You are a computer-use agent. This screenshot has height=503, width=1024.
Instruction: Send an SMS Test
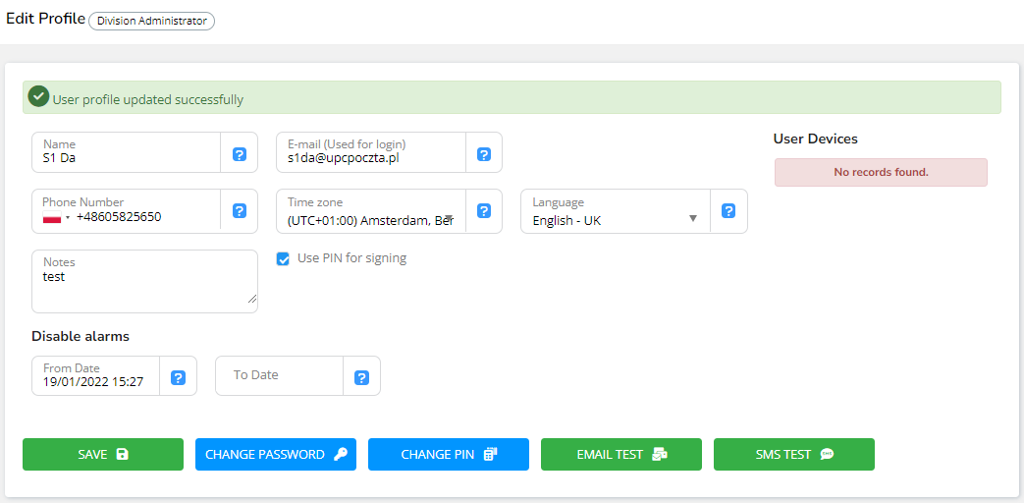(794, 455)
